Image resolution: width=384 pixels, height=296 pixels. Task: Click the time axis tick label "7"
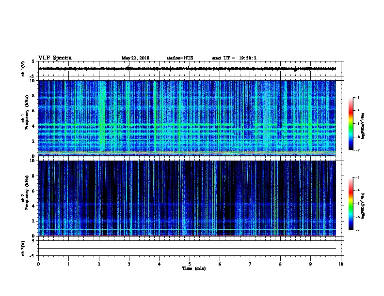click(x=250, y=264)
